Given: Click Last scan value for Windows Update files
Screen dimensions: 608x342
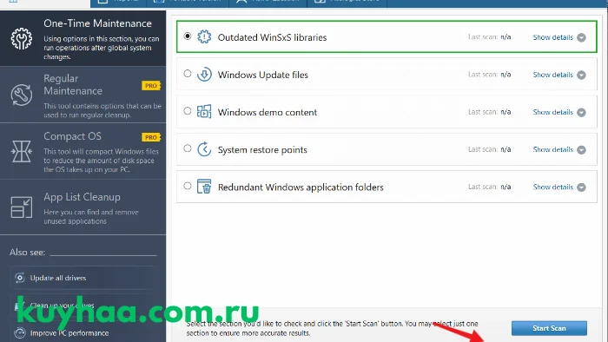Looking at the screenshot, I should (x=506, y=75).
